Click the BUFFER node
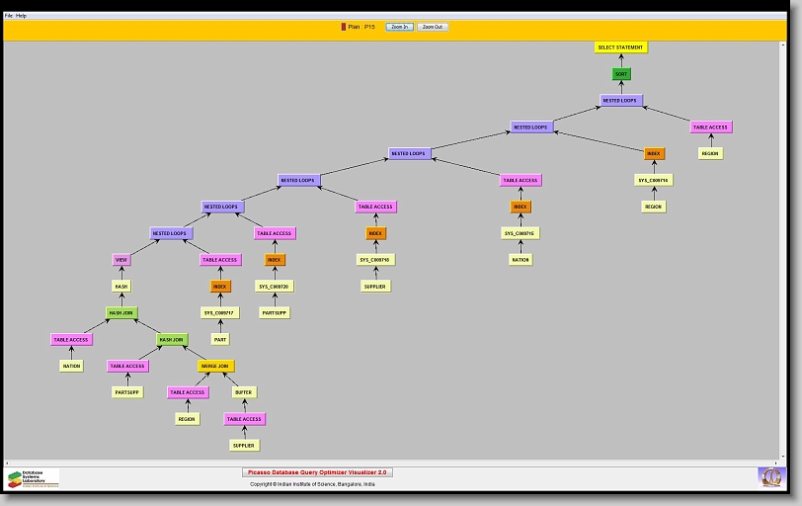This screenshot has width=802, height=506. (x=244, y=392)
